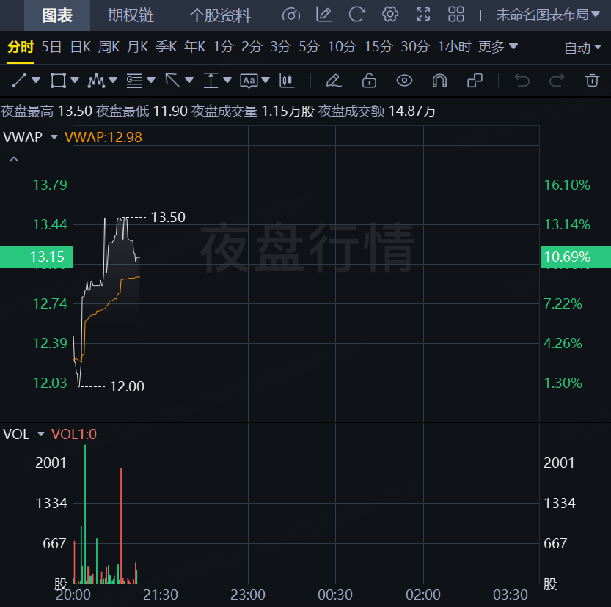Viewport: 611px width, 607px height.
Task: Expand the VWAP indicator dropdown
Action: tap(54, 137)
